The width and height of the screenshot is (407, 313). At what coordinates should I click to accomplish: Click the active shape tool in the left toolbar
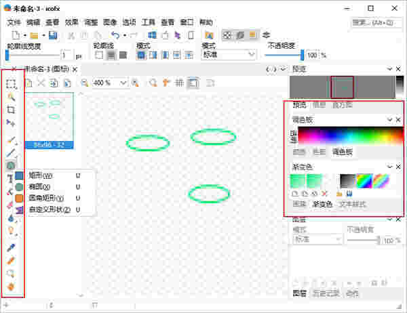pyautogui.click(x=11, y=165)
